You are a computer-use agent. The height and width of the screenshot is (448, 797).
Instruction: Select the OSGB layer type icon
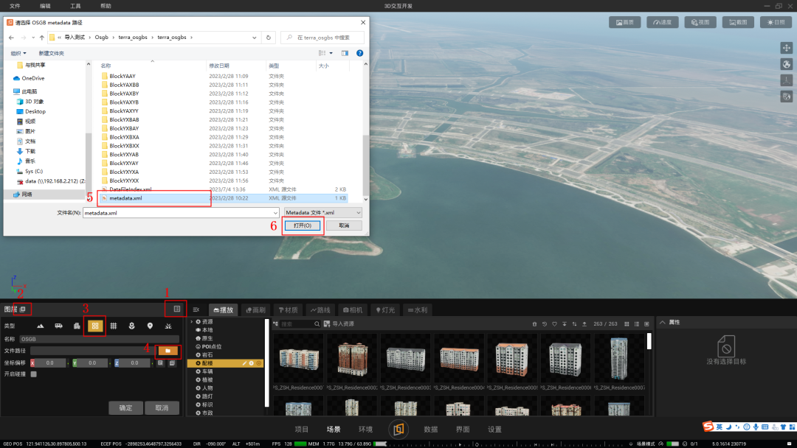(x=94, y=326)
